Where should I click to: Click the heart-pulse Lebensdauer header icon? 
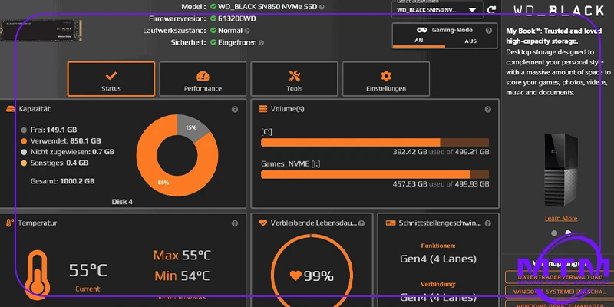262,223
